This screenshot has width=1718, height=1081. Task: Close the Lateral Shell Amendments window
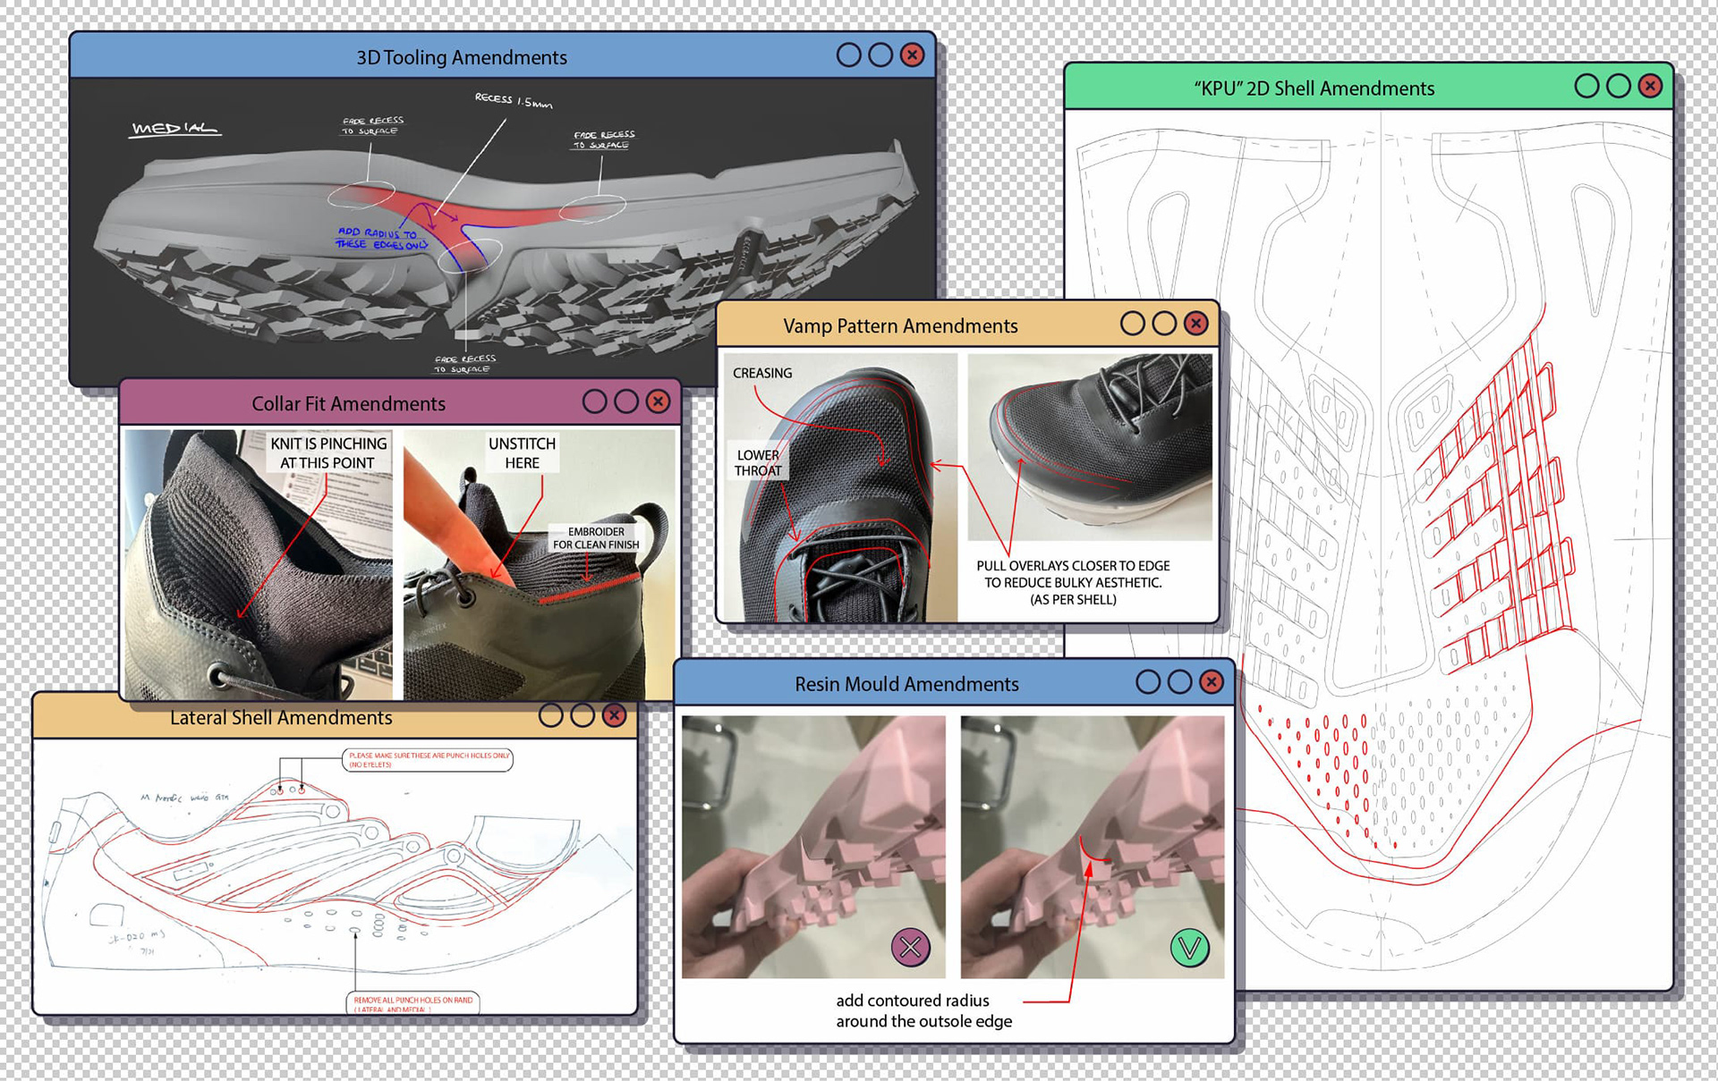(614, 715)
